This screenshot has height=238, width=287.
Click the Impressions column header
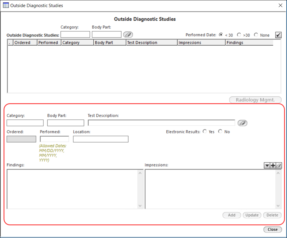[202, 42]
